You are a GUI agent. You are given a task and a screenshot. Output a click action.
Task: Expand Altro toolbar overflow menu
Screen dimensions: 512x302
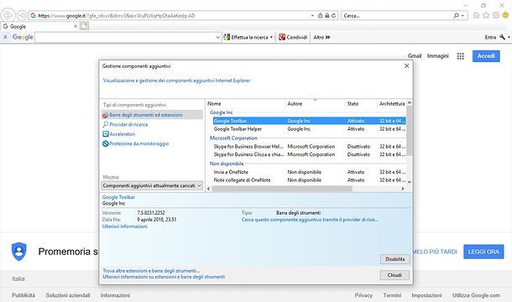point(321,37)
